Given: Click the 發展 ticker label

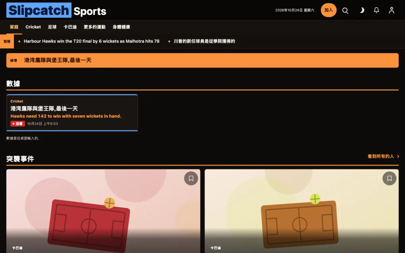Looking at the screenshot, I should (7, 41).
